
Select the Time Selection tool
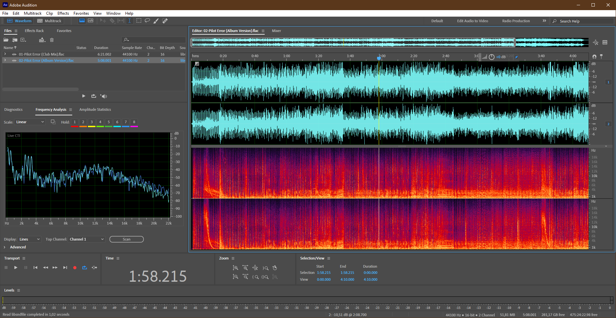(130, 21)
